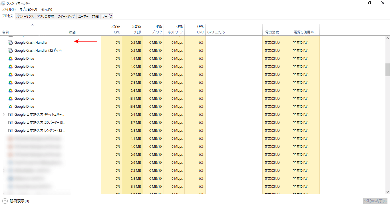Click the 1.1 MB memory cell

[132, 139]
